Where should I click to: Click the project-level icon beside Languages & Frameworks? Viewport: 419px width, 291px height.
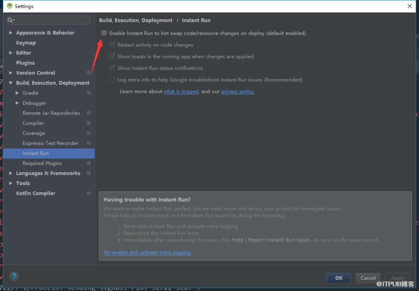pos(89,173)
